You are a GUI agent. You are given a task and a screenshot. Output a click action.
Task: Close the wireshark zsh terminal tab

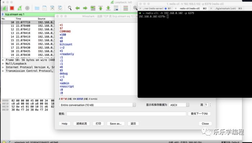coord(211,8)
